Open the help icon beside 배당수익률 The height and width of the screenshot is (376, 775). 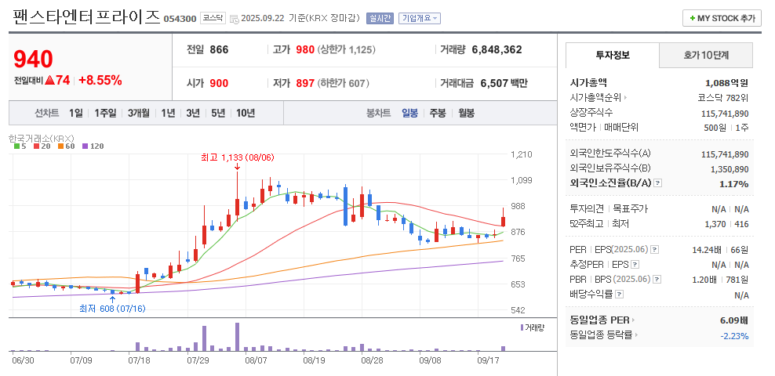620,295
